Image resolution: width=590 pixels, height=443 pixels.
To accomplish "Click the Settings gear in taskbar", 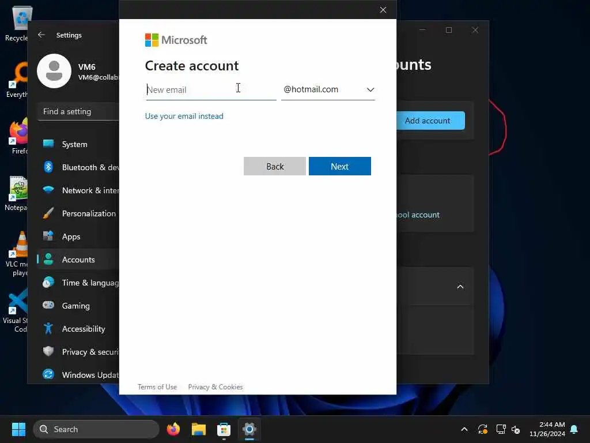I will [x=249, y=429].
